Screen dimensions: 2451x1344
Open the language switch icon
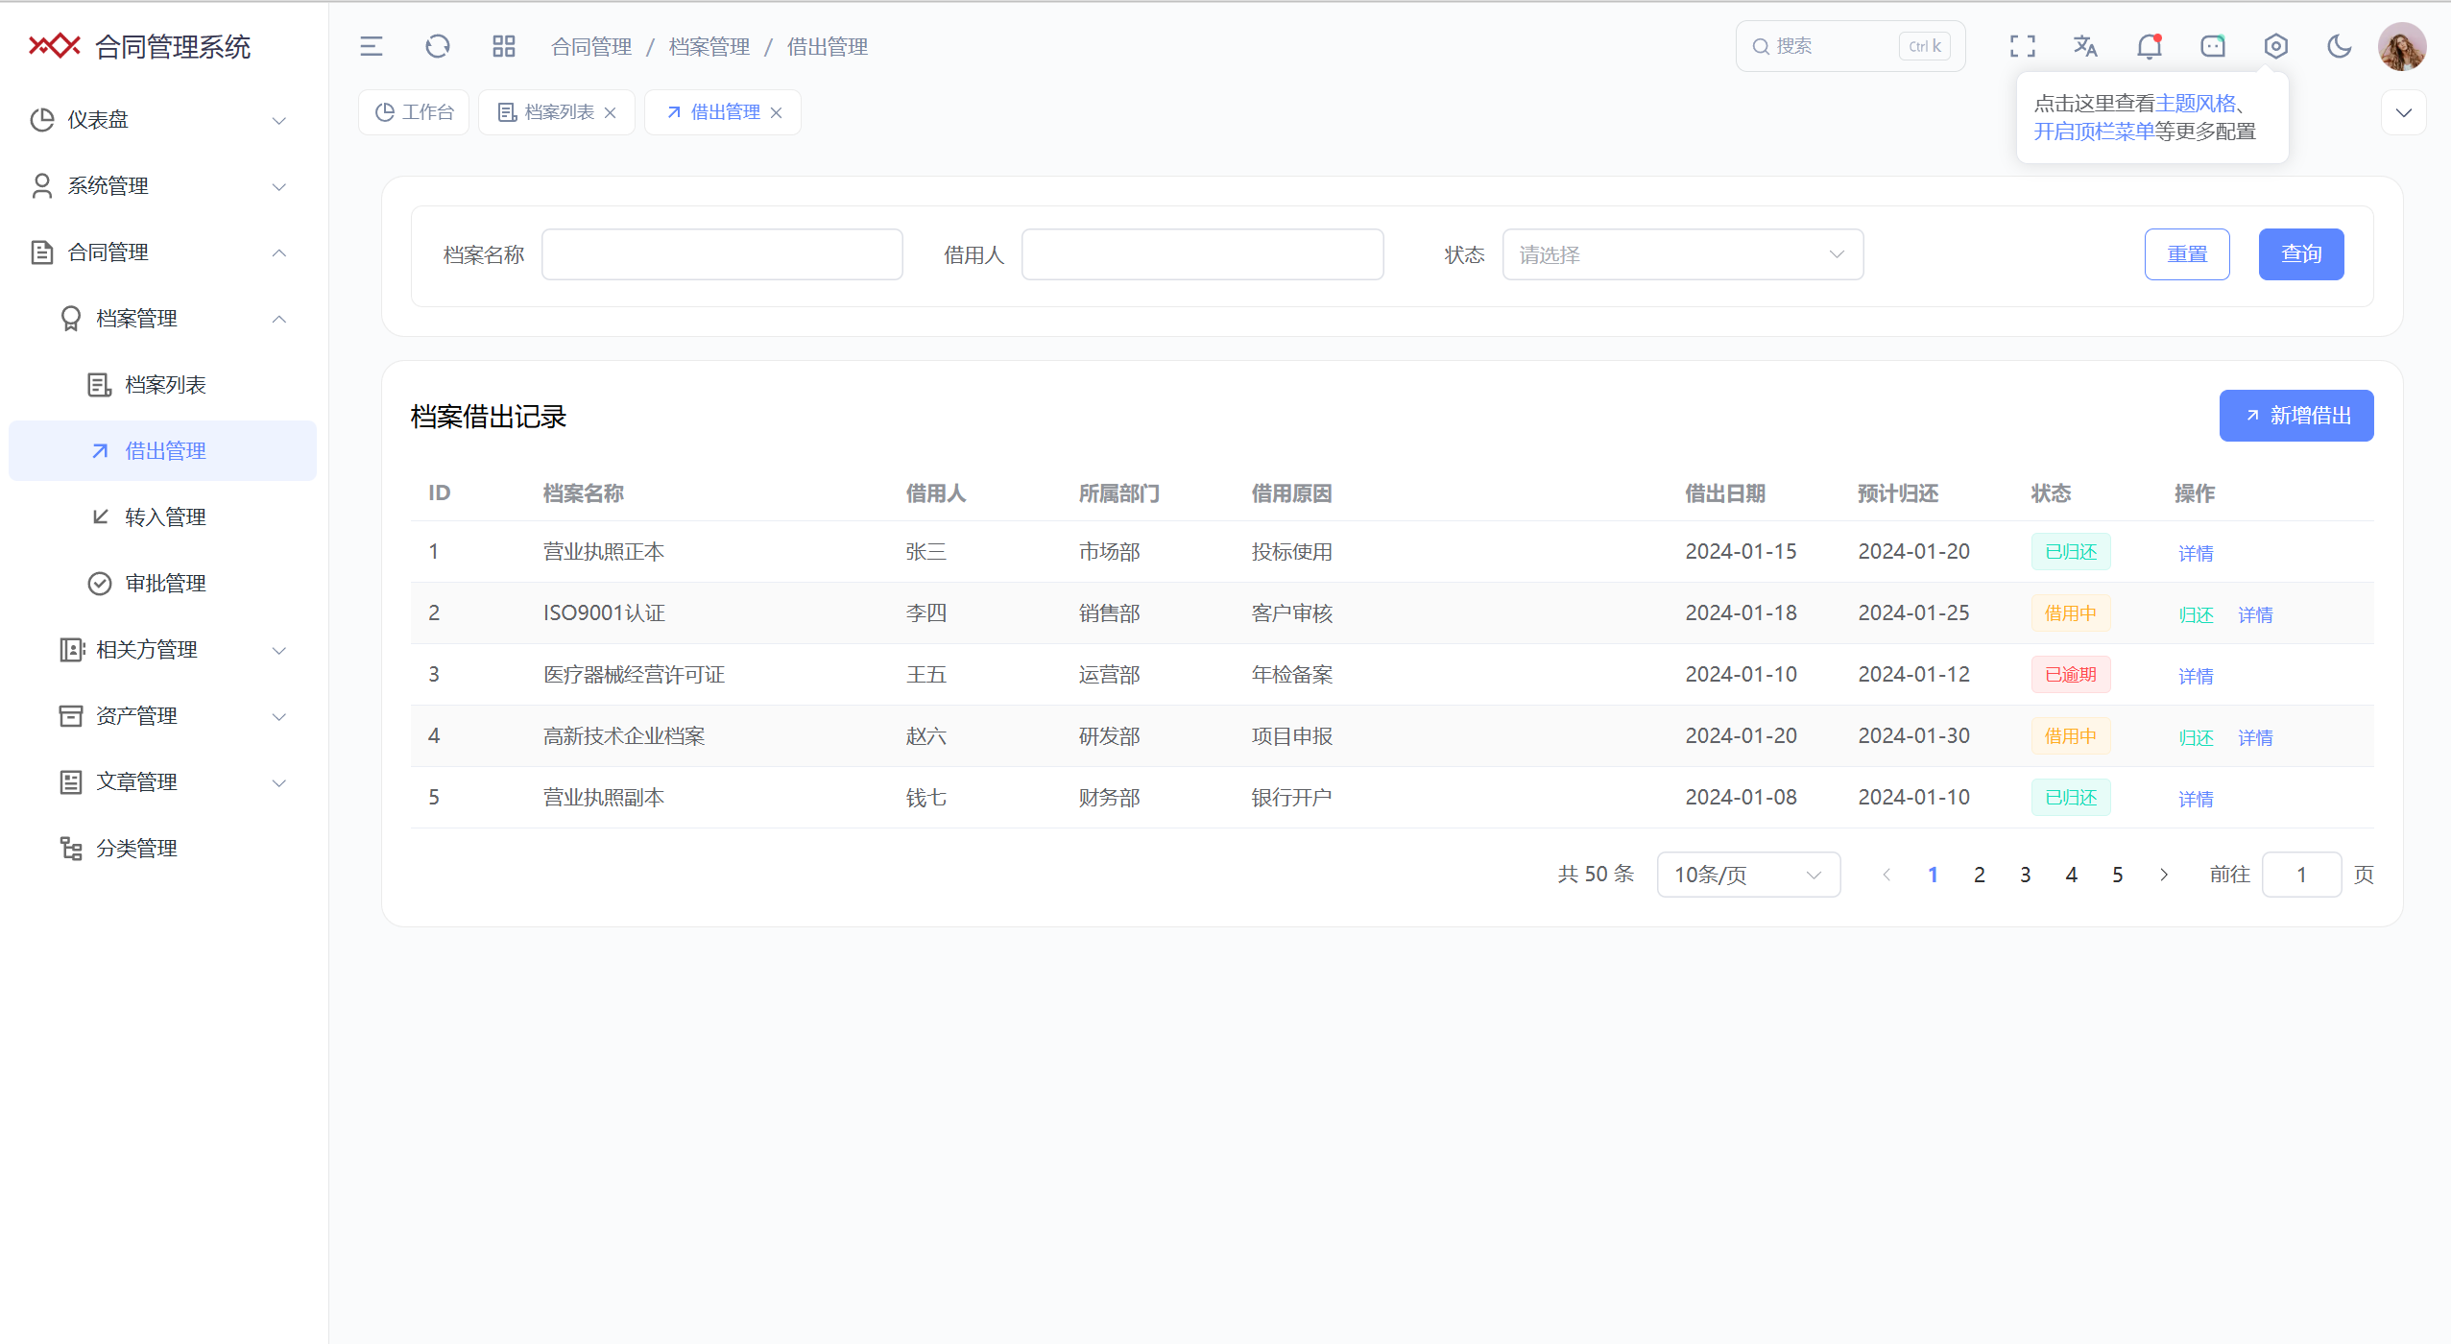pos(2085,46)
